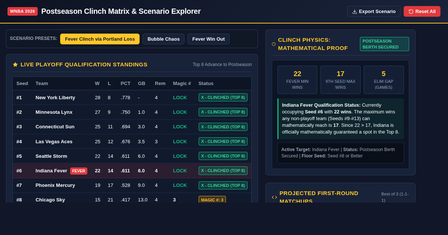Click the .778 percentage for New York Liberty

click(125, 98)
